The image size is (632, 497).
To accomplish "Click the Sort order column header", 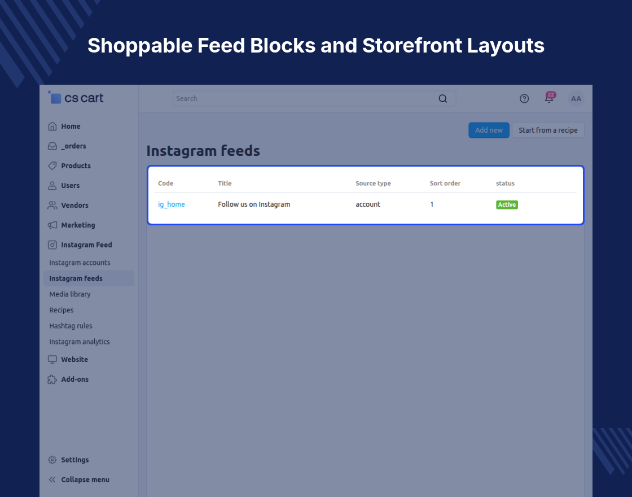I will click(445, 183).
